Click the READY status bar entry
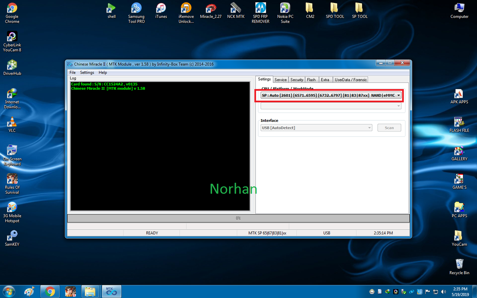Screen dimensions: 477x298 [x=152, y=233]
